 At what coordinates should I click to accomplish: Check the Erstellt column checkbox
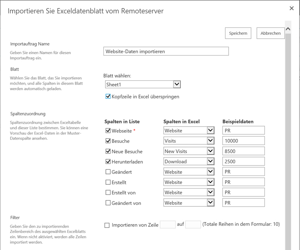108,182
